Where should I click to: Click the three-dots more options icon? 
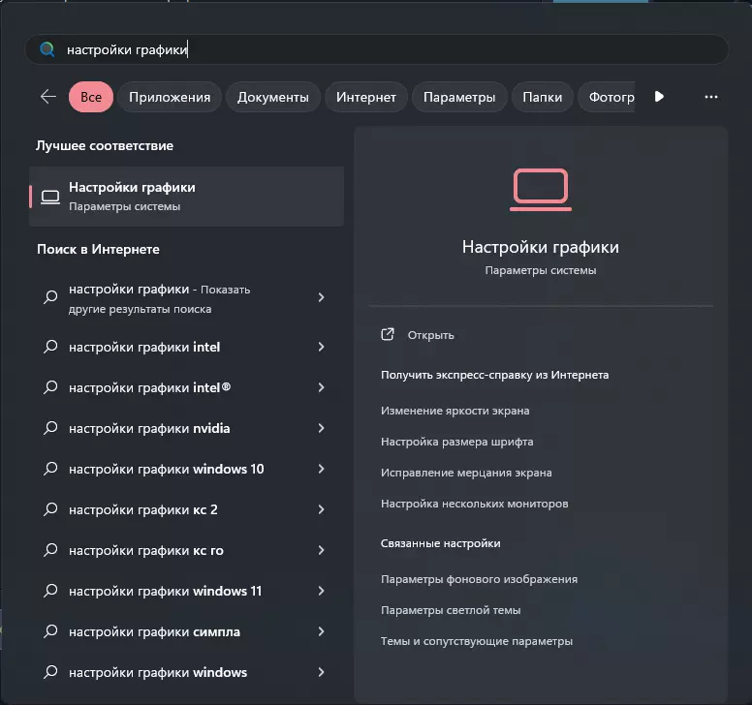click(x=711, y=97)
